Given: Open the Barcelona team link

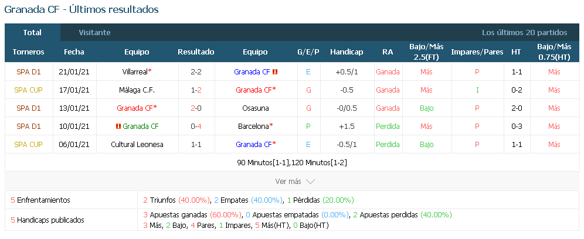Looking at the screenshot, I should [x=253, y=126].
